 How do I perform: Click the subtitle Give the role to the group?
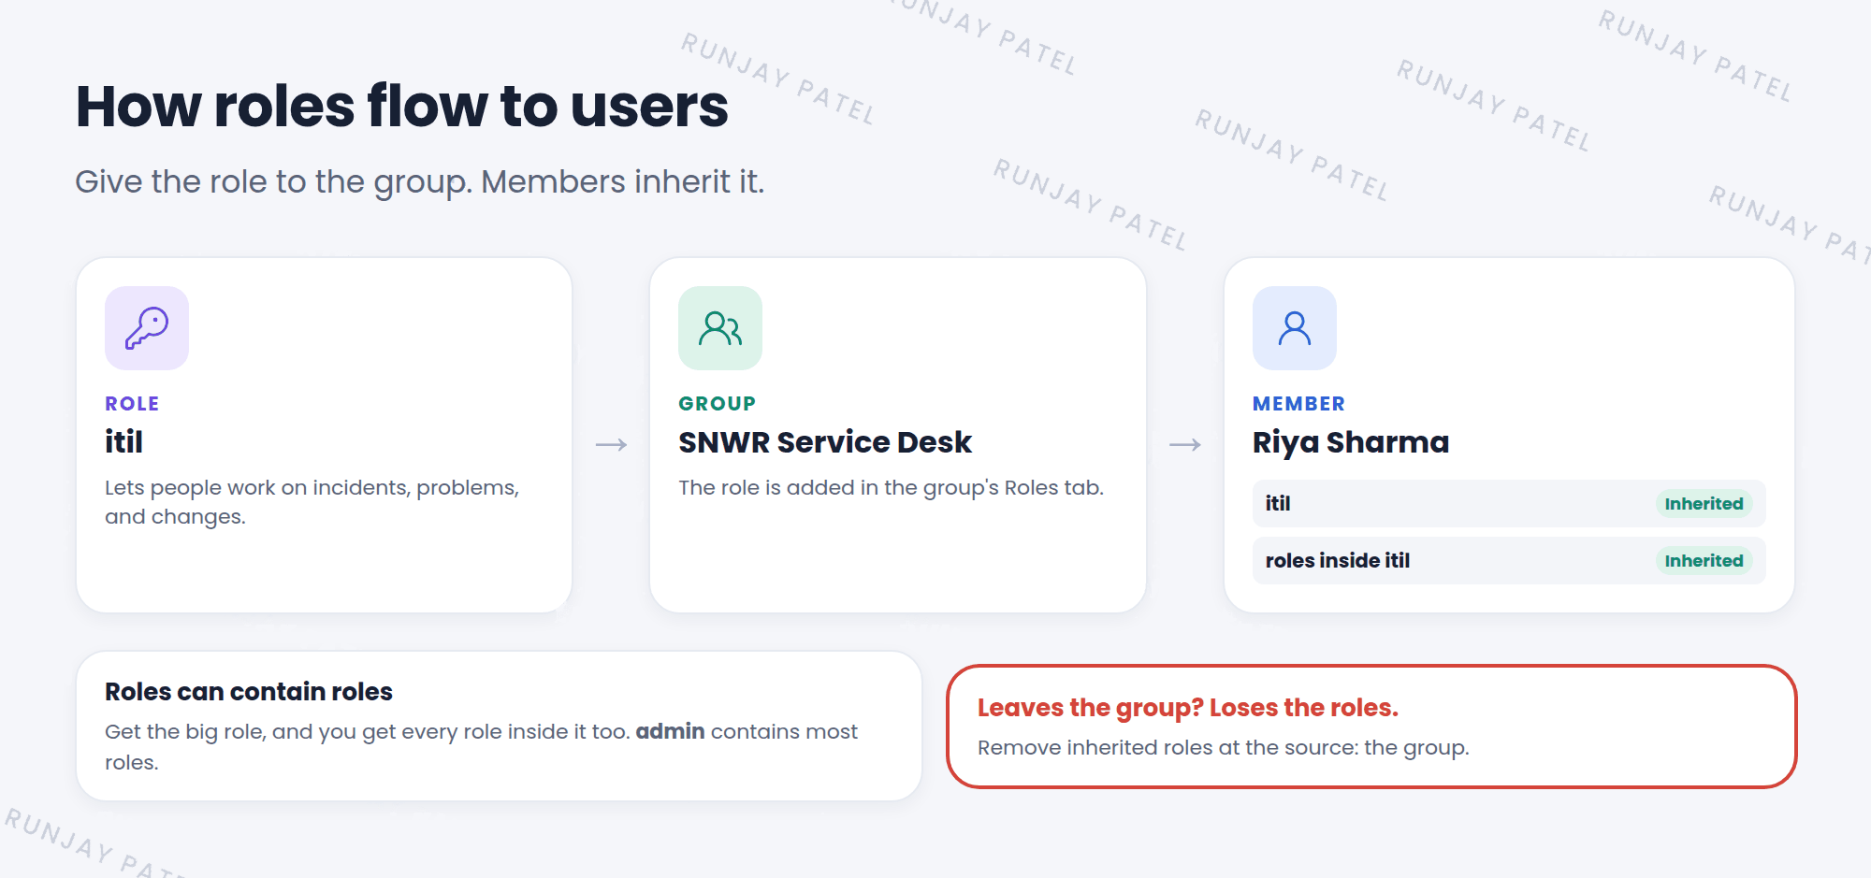[x=420, y=182]
